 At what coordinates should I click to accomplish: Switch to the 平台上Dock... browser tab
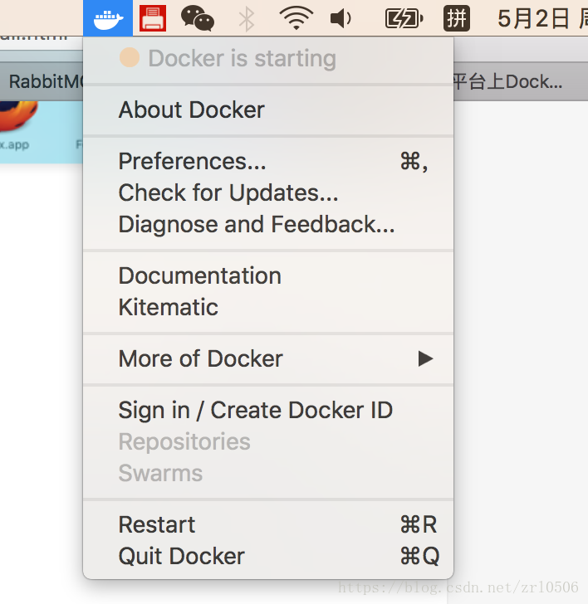tap(521, 81)
